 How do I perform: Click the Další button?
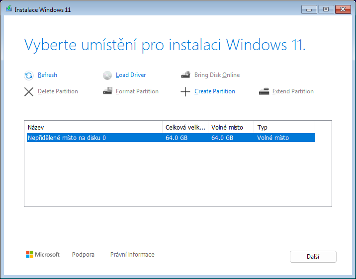coord(313,257)
